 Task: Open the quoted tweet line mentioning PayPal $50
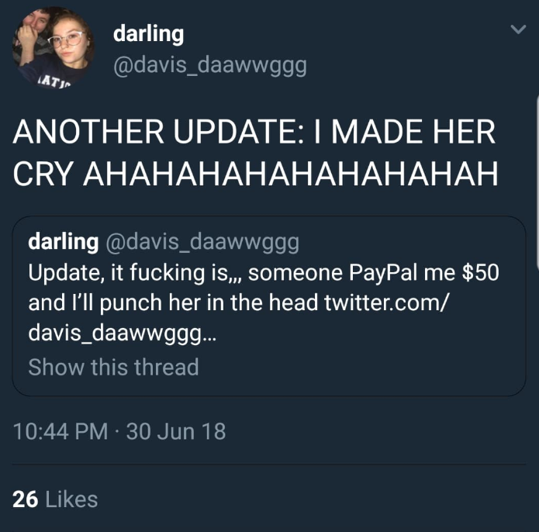click(x=264, y=273)
